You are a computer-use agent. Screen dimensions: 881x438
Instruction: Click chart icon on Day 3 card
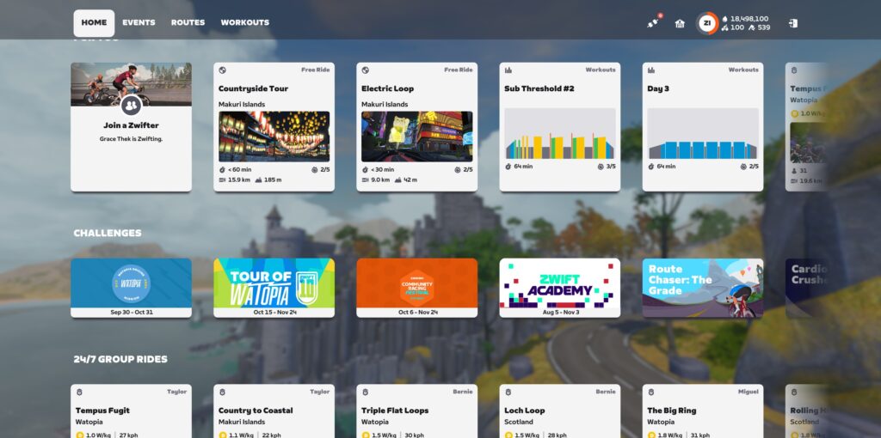[x=652, y=70]
